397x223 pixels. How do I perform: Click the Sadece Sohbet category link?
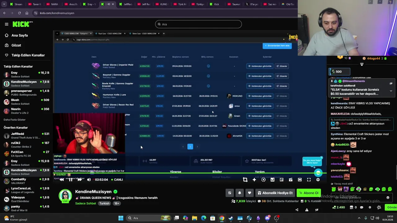tap(86, 203)
